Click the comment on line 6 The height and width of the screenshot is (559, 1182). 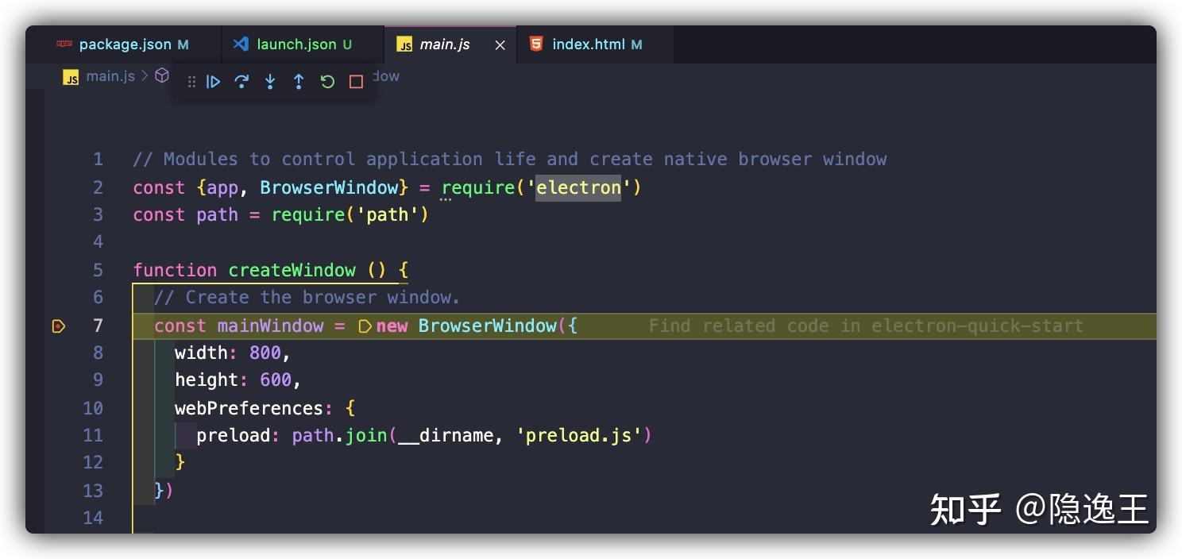[x=307, y=297]
